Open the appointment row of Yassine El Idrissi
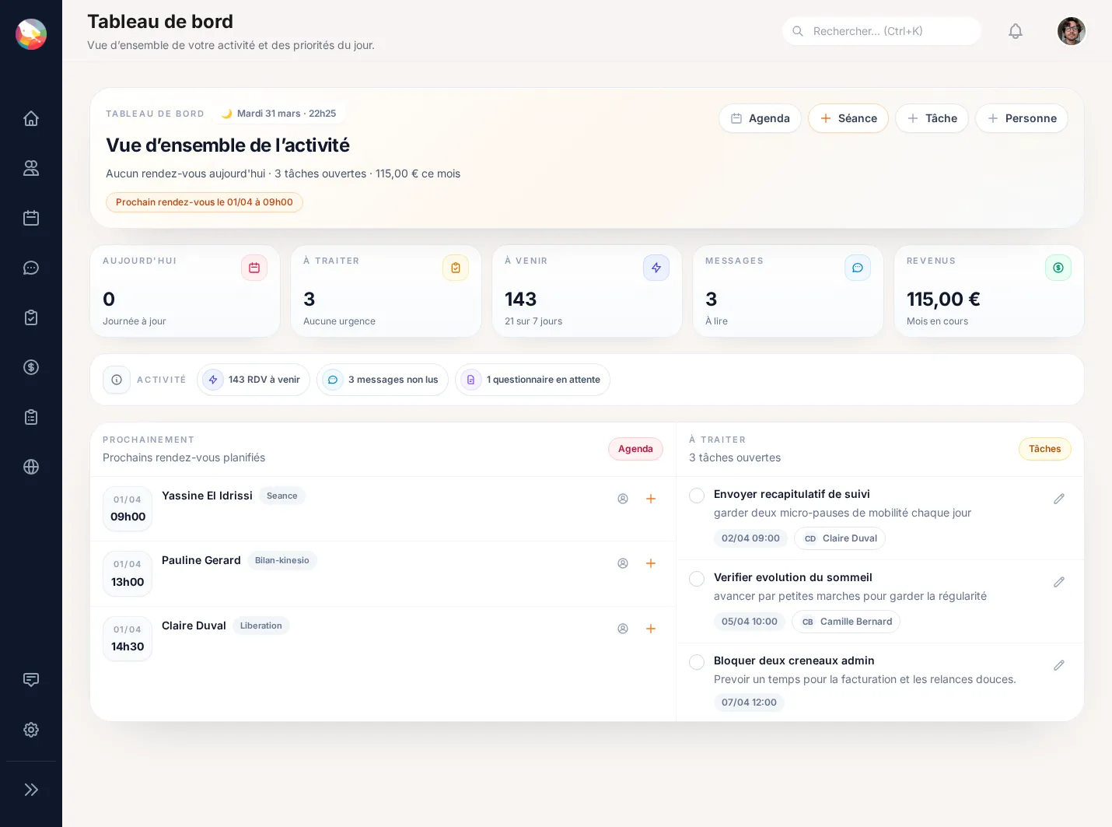1112x827 pixels. (x=383, y=509)
